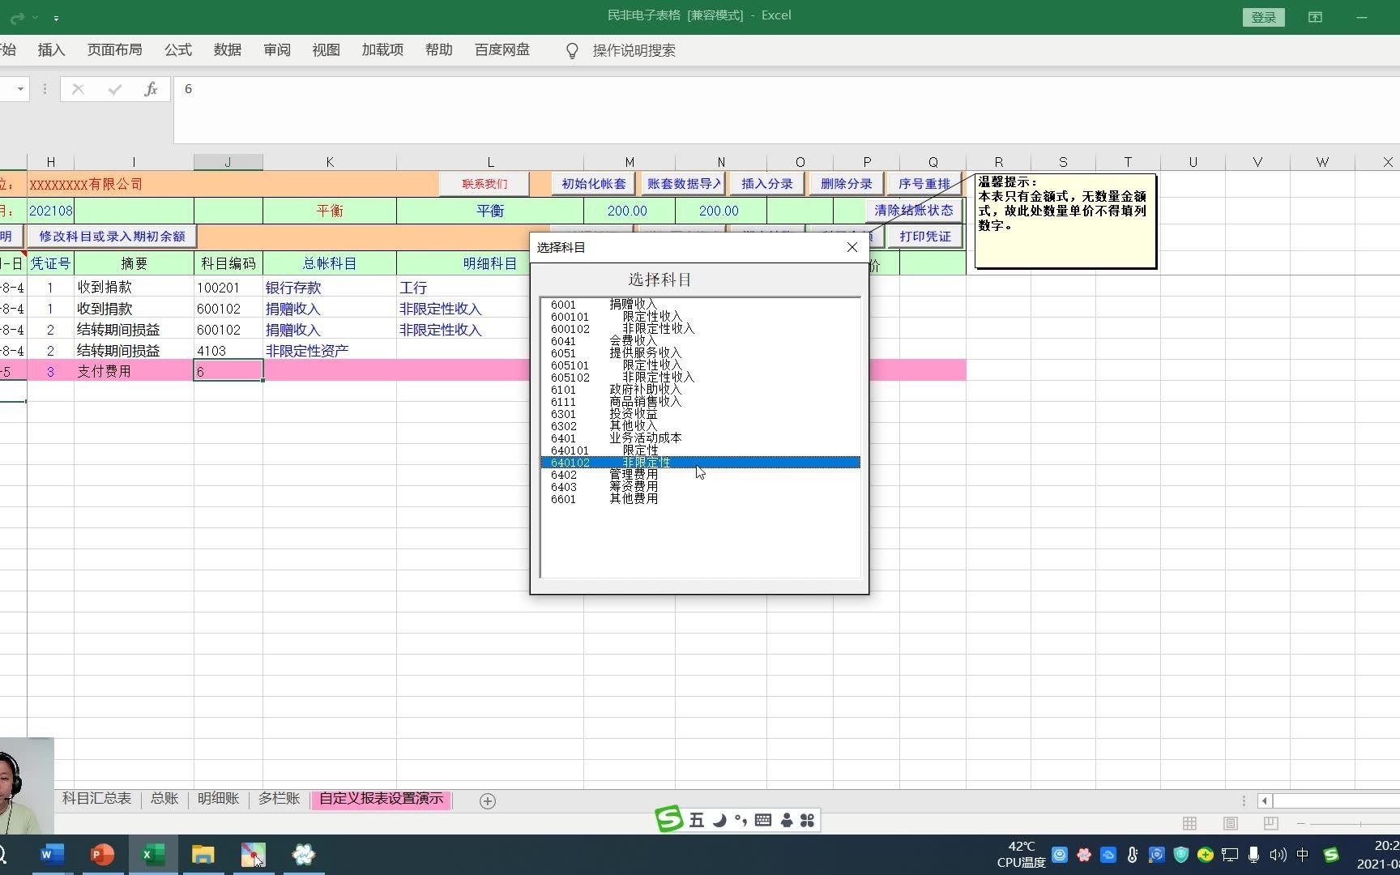Open ribbon display options near 登录
Viewport: 1400px width, 875px height.
point(1315,17)
